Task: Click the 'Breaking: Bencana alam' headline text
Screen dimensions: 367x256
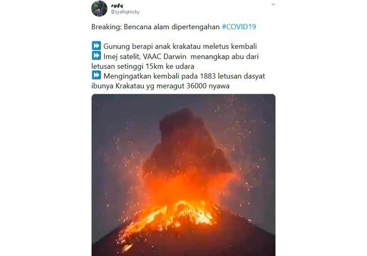Action: click(x=130, y=27)
